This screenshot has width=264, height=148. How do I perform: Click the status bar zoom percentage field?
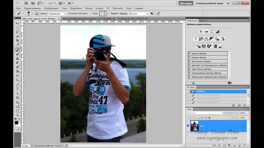[25, 146]
